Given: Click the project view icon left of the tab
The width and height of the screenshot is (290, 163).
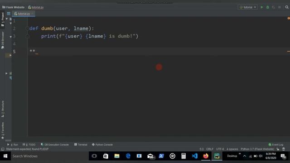Looking at the screenshot, I should coord(9,14).
